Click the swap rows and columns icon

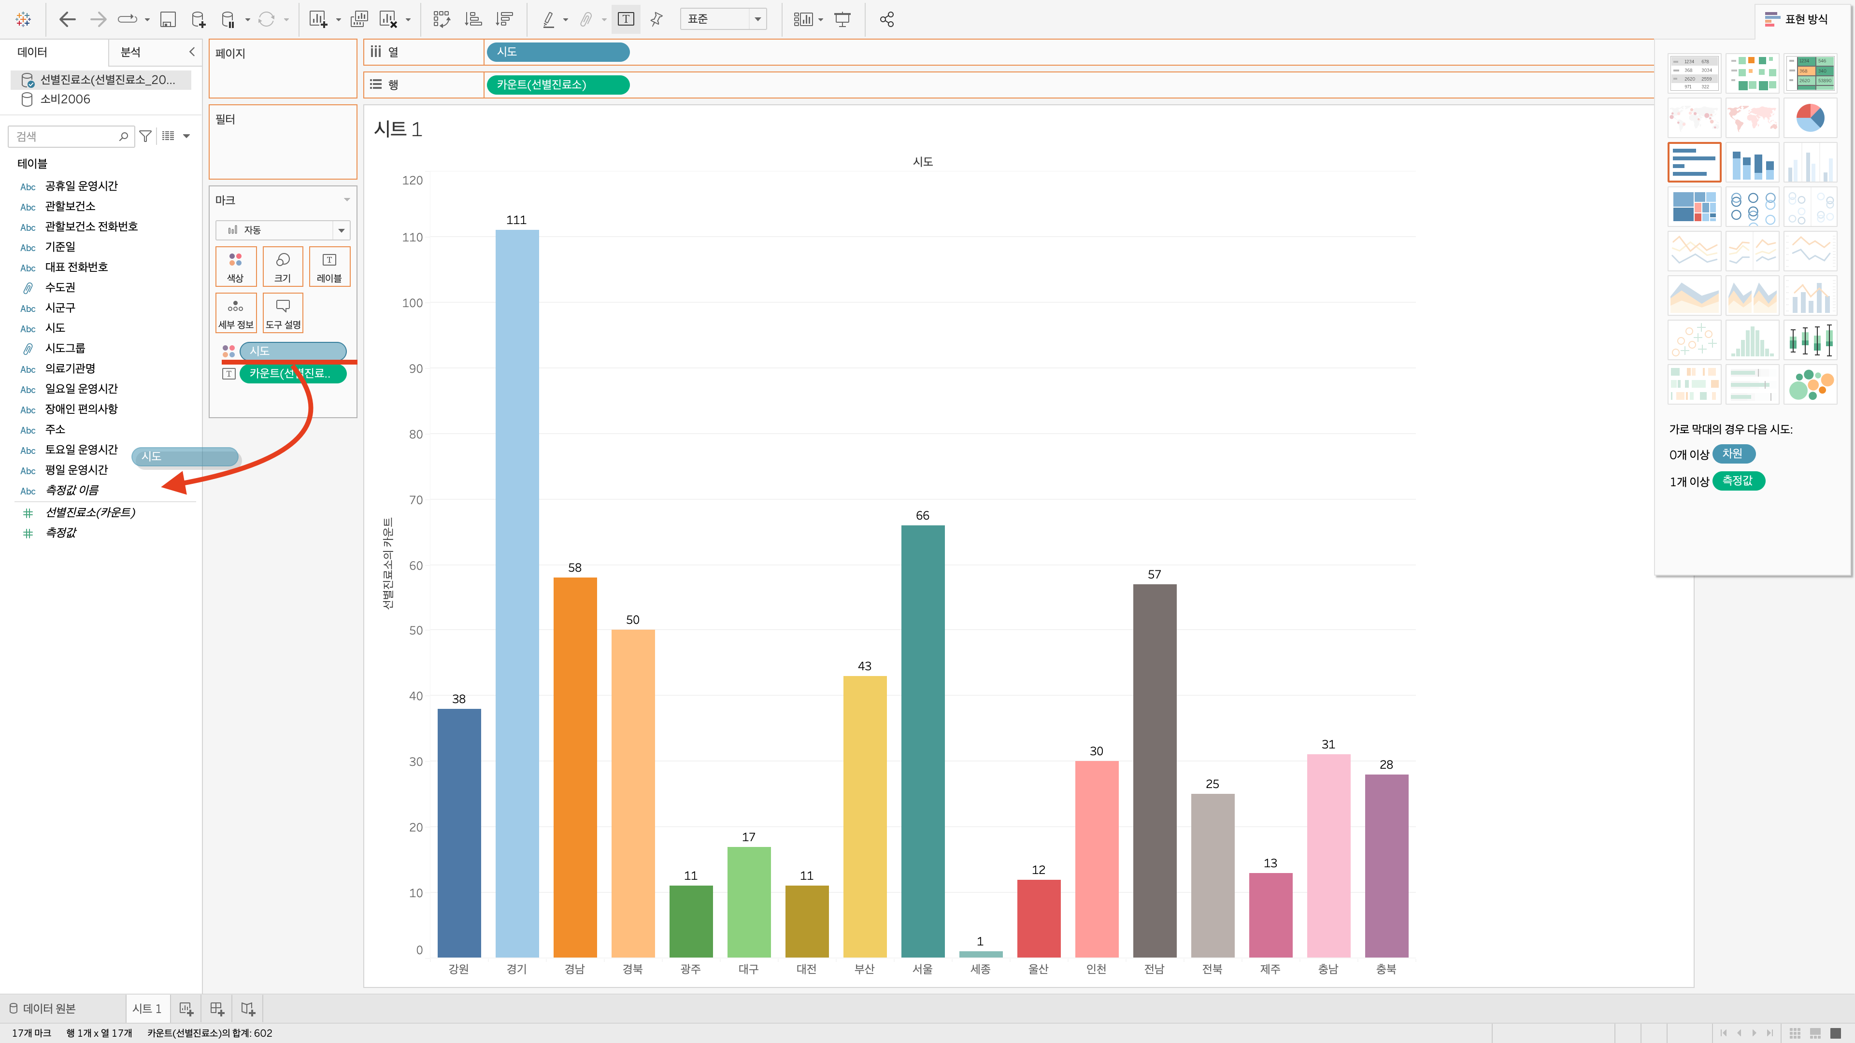coord(442,19)
